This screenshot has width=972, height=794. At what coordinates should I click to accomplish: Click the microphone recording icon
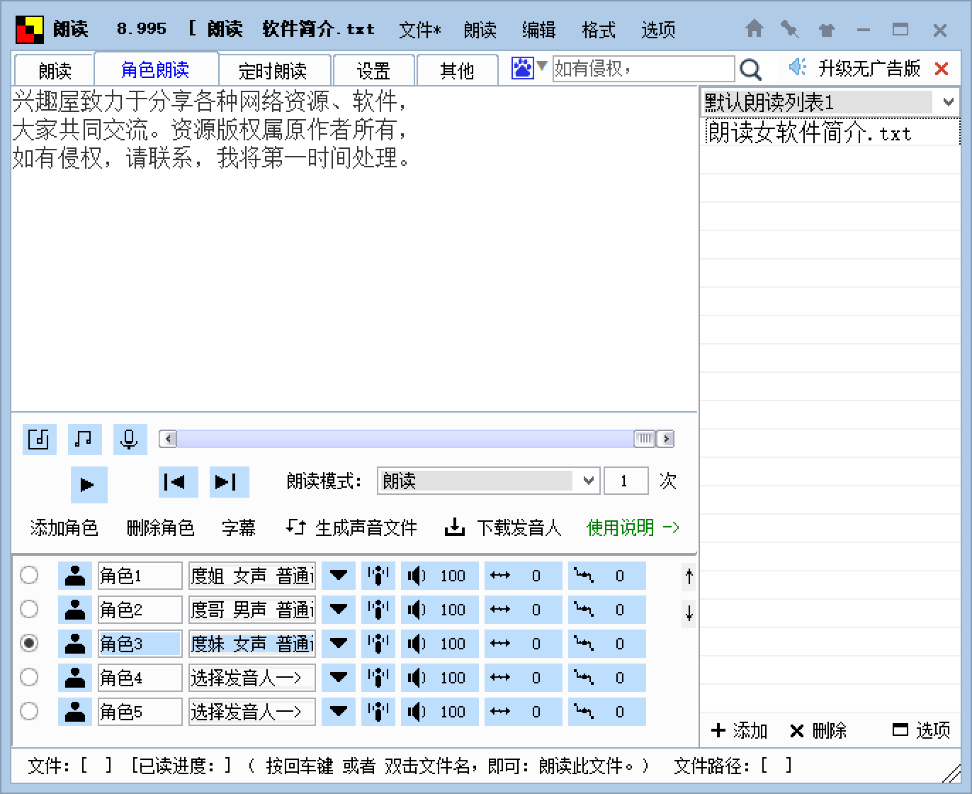(129, 440)
